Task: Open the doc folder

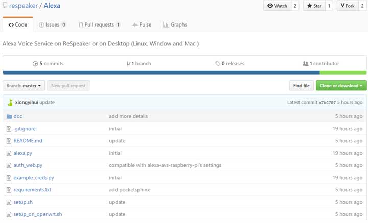Action: pyautogui.click(x=18, y=116)
